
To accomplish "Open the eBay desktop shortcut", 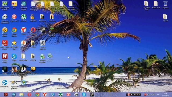I will click(x=14, y=5).
